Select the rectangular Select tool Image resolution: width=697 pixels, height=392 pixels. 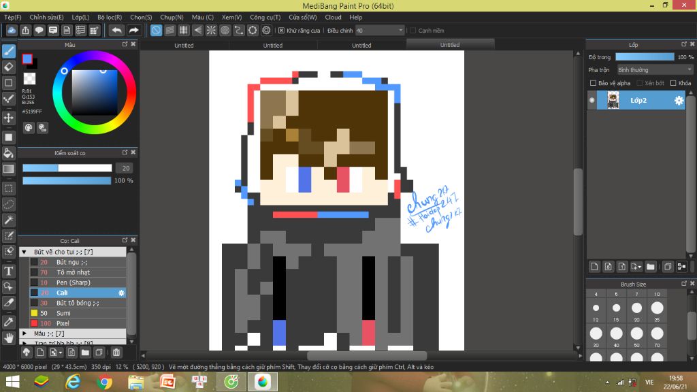[x=9, y=189]
